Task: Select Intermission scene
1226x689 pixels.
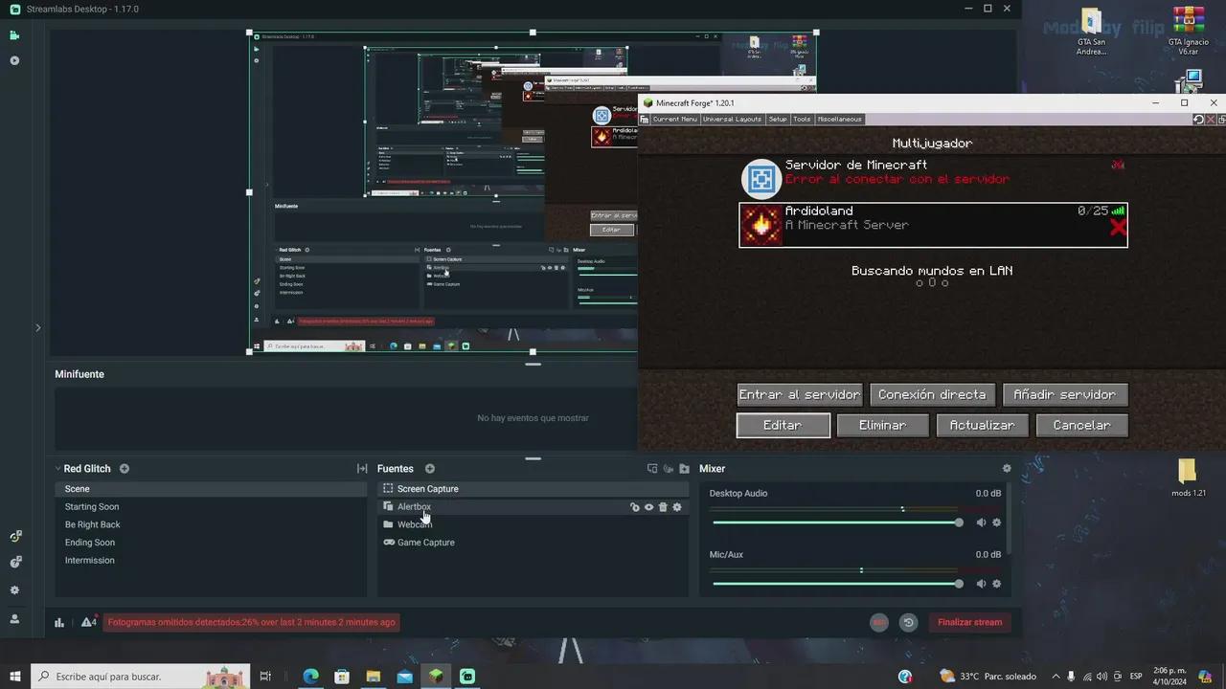Action: (211, 561)
